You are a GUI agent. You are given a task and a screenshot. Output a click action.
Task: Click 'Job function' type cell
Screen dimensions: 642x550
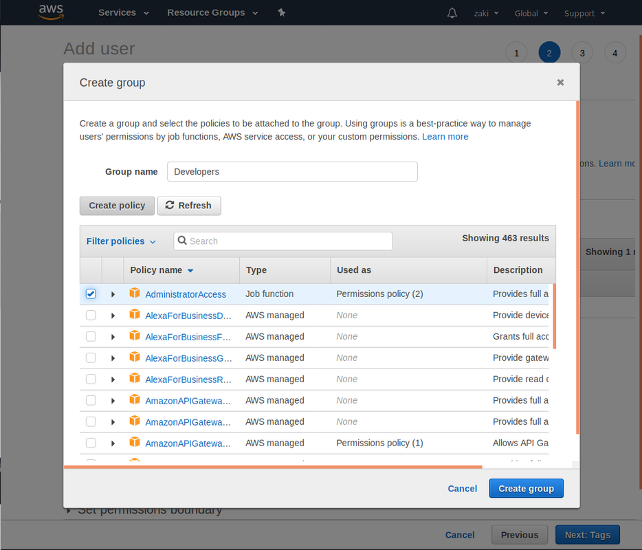point(269,294)
